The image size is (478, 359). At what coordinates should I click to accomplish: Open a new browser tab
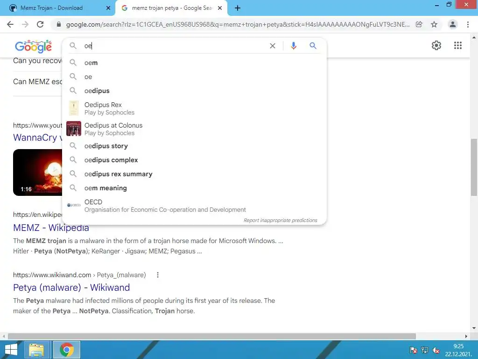point(238,8)
